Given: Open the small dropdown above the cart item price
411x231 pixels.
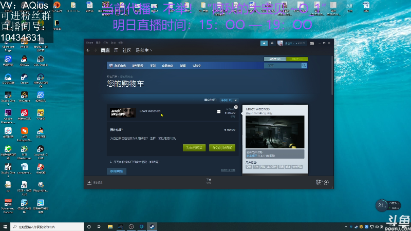Looking at the screenshot, I should pyautogui.click(x=236, y=107).
